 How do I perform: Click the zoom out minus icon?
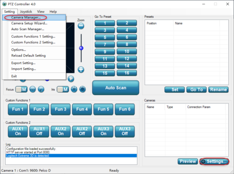(81, 26)
